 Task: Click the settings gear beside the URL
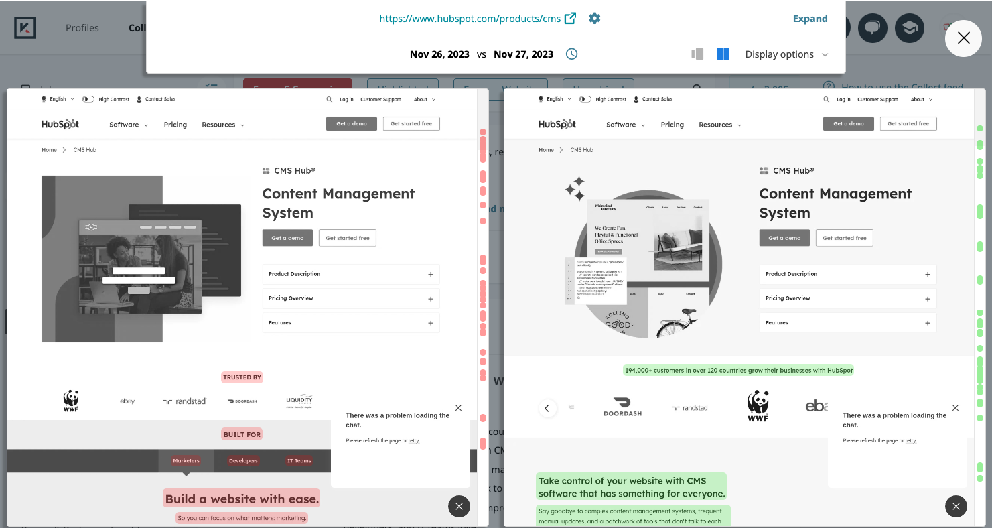[x=594, y=19]
